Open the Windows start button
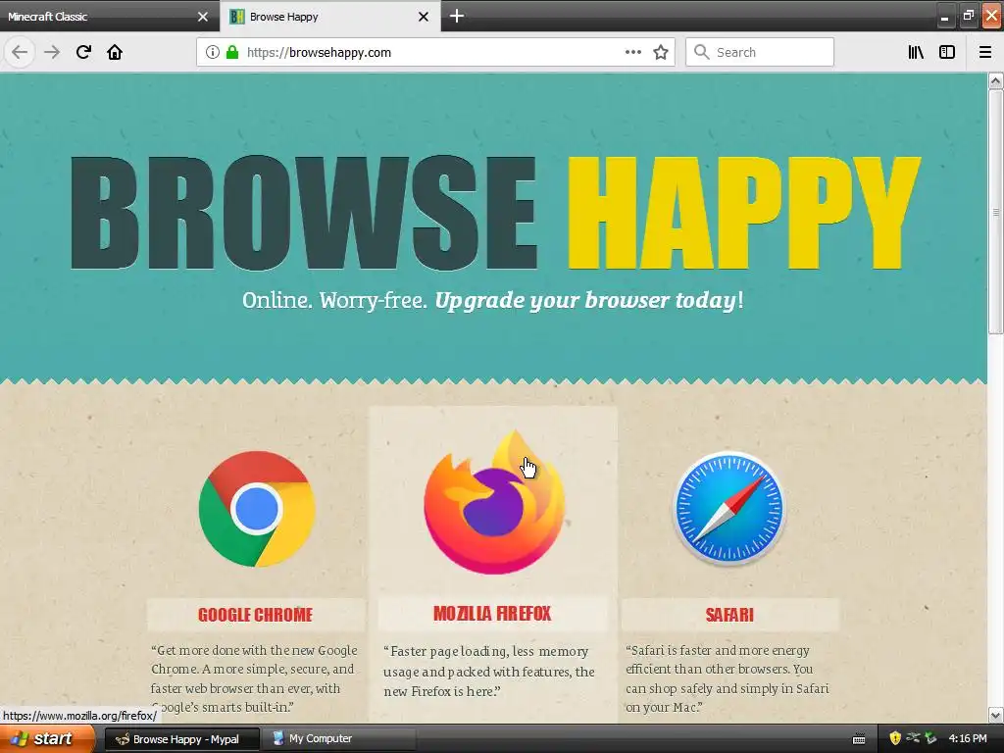Screen dimensions: 1004x753 46,739
